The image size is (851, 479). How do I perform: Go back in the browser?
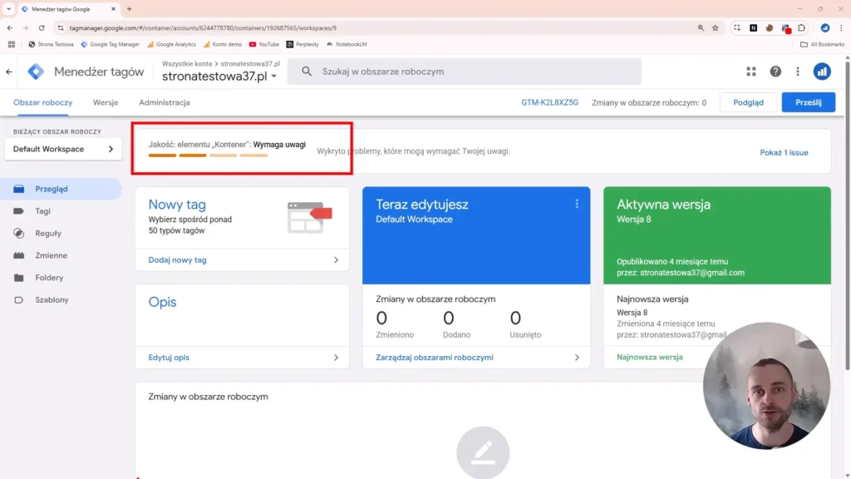click(x=10, y=27)
